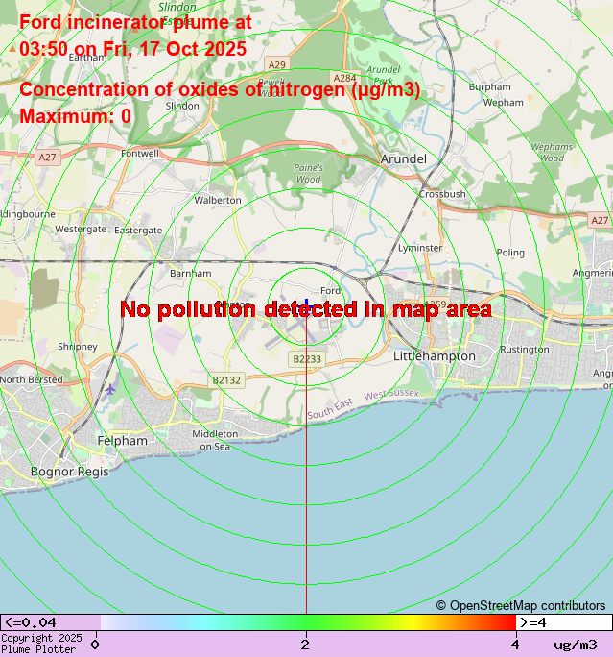Click the A27 road shield near Fontwell
Image resolution: width=613 pixels, height=657 pixels.
click(48, 157)
